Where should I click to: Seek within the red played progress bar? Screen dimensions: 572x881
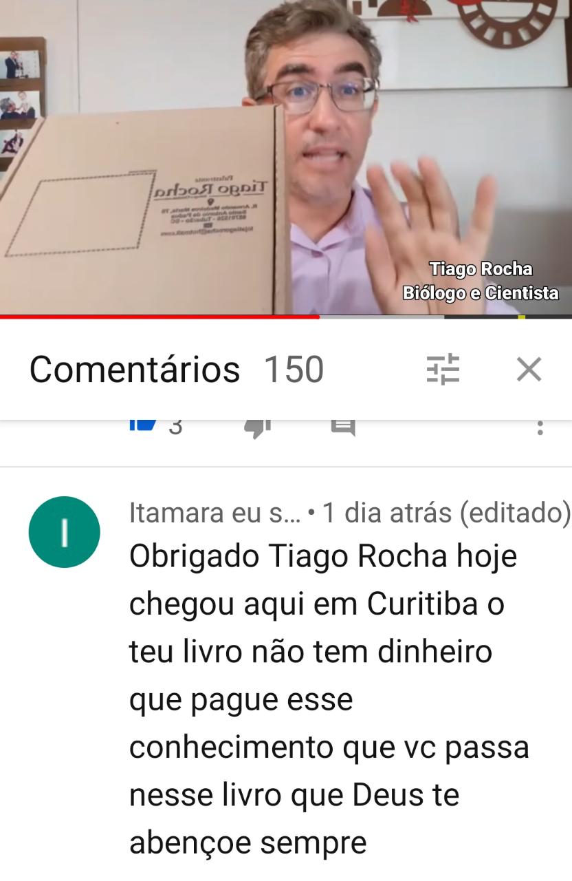[x=159, y=317]
